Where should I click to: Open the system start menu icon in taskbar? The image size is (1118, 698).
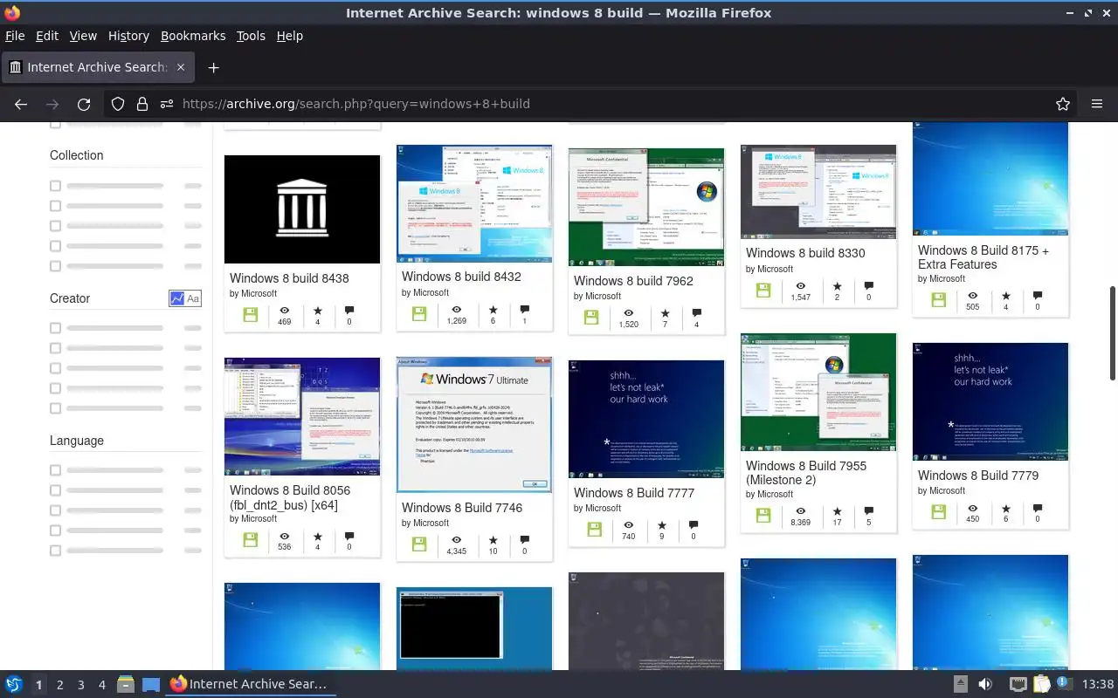[x=14, y=684]
